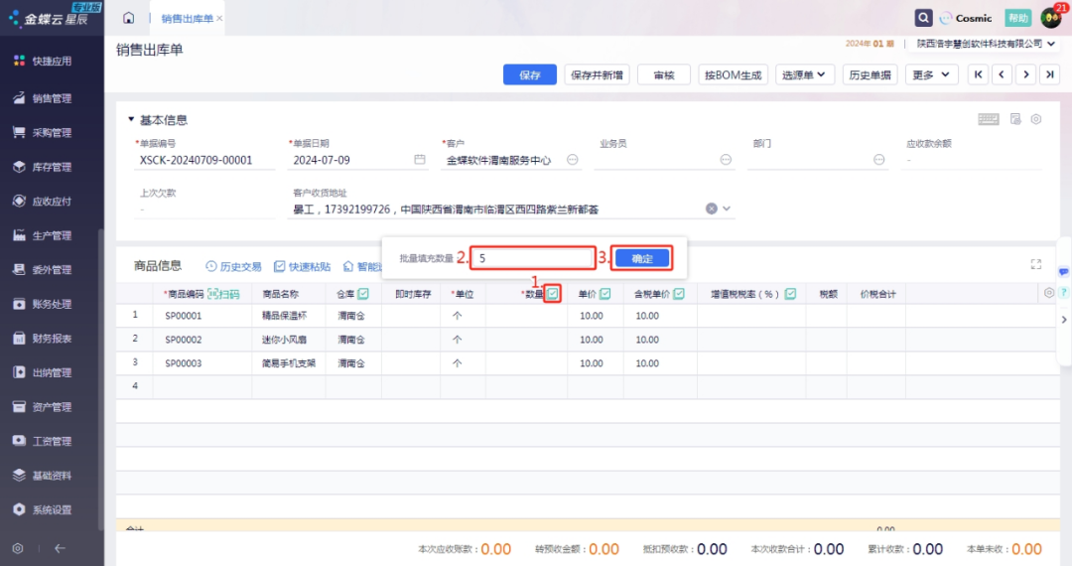This screenshot has height=566, width=1072.
Task: Toggle batch fill for 数量 column
Action: click(x=553, y=293)
